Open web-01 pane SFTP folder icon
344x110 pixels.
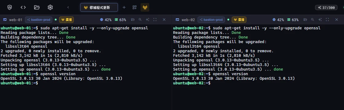pos(133,20)
